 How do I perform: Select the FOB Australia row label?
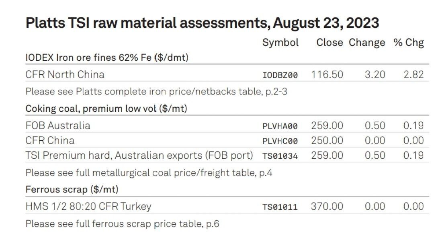tap(58, 125)
